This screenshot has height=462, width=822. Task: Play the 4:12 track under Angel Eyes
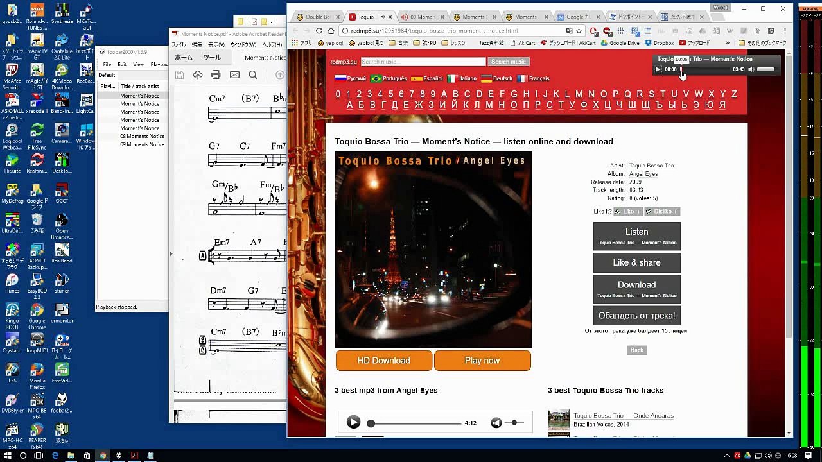point(353,422)
